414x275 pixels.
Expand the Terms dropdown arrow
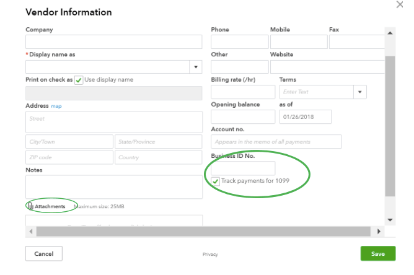[359, 92]
